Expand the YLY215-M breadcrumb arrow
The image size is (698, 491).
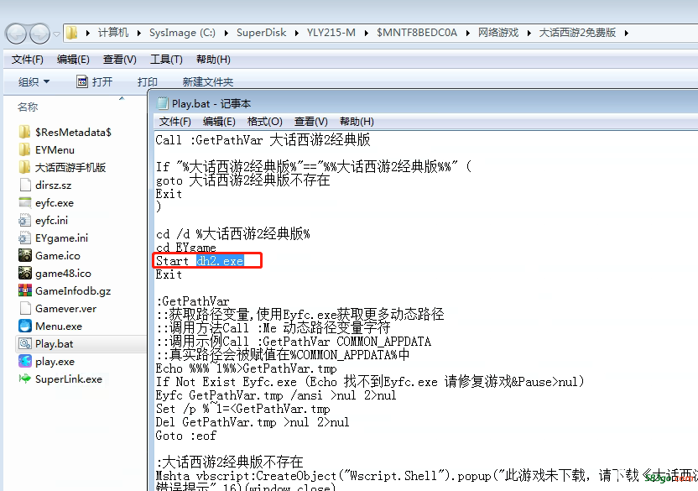pyautogui.click(x=366, y=33)
